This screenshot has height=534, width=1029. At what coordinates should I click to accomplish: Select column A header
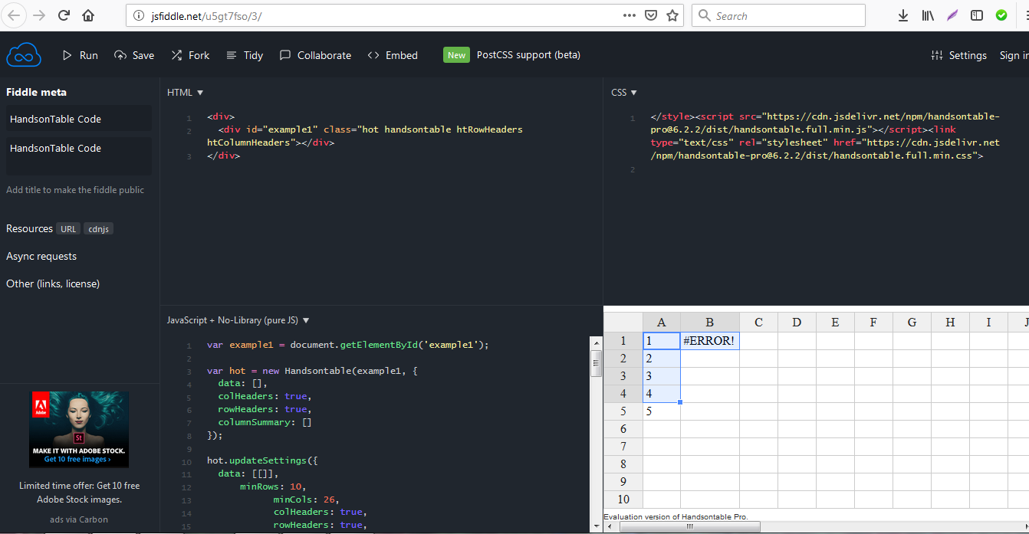point(662,322)
